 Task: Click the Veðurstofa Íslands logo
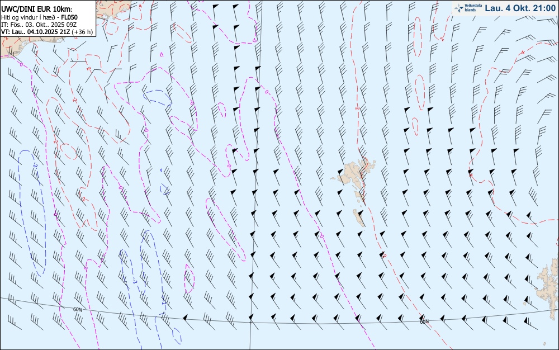point(468,7)
